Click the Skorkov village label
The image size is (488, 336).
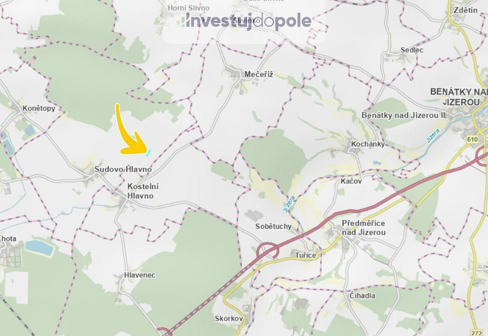tap(229, 318)
